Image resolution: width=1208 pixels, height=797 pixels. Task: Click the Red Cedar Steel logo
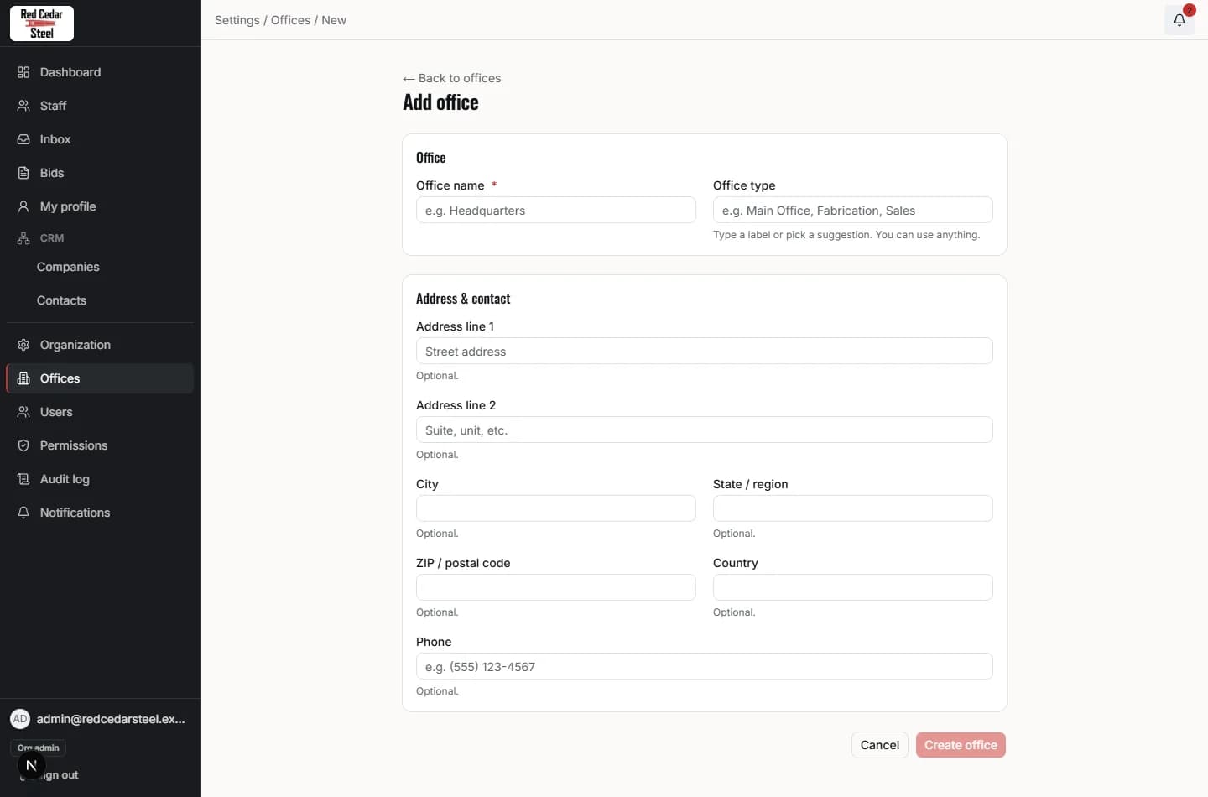click(x=42, y=23)
